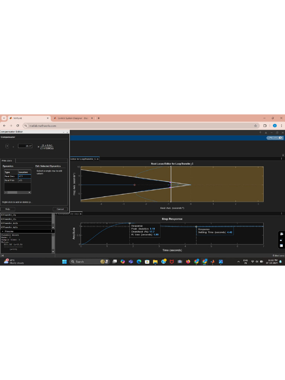Collapse the Preview section
285x380 pixels.
coord(3,232)
